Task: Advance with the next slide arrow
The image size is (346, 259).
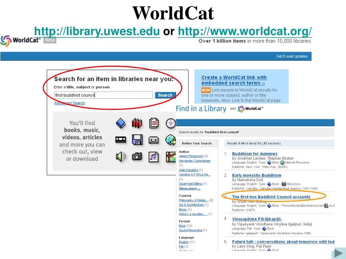Action: 339,253
